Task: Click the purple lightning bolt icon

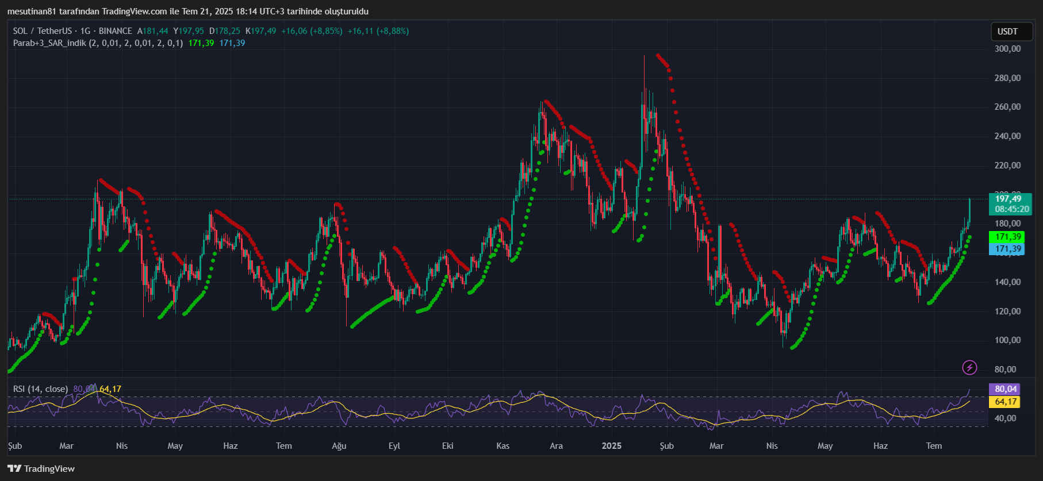Action: (969, 367)
